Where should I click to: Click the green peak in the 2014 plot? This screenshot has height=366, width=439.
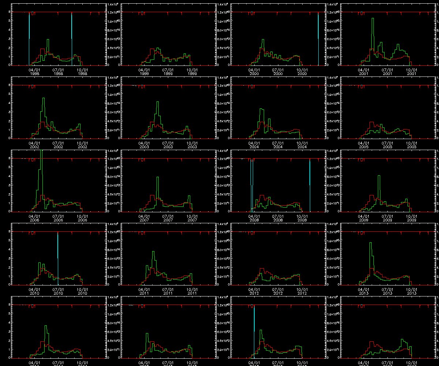(x=46, y=326)
